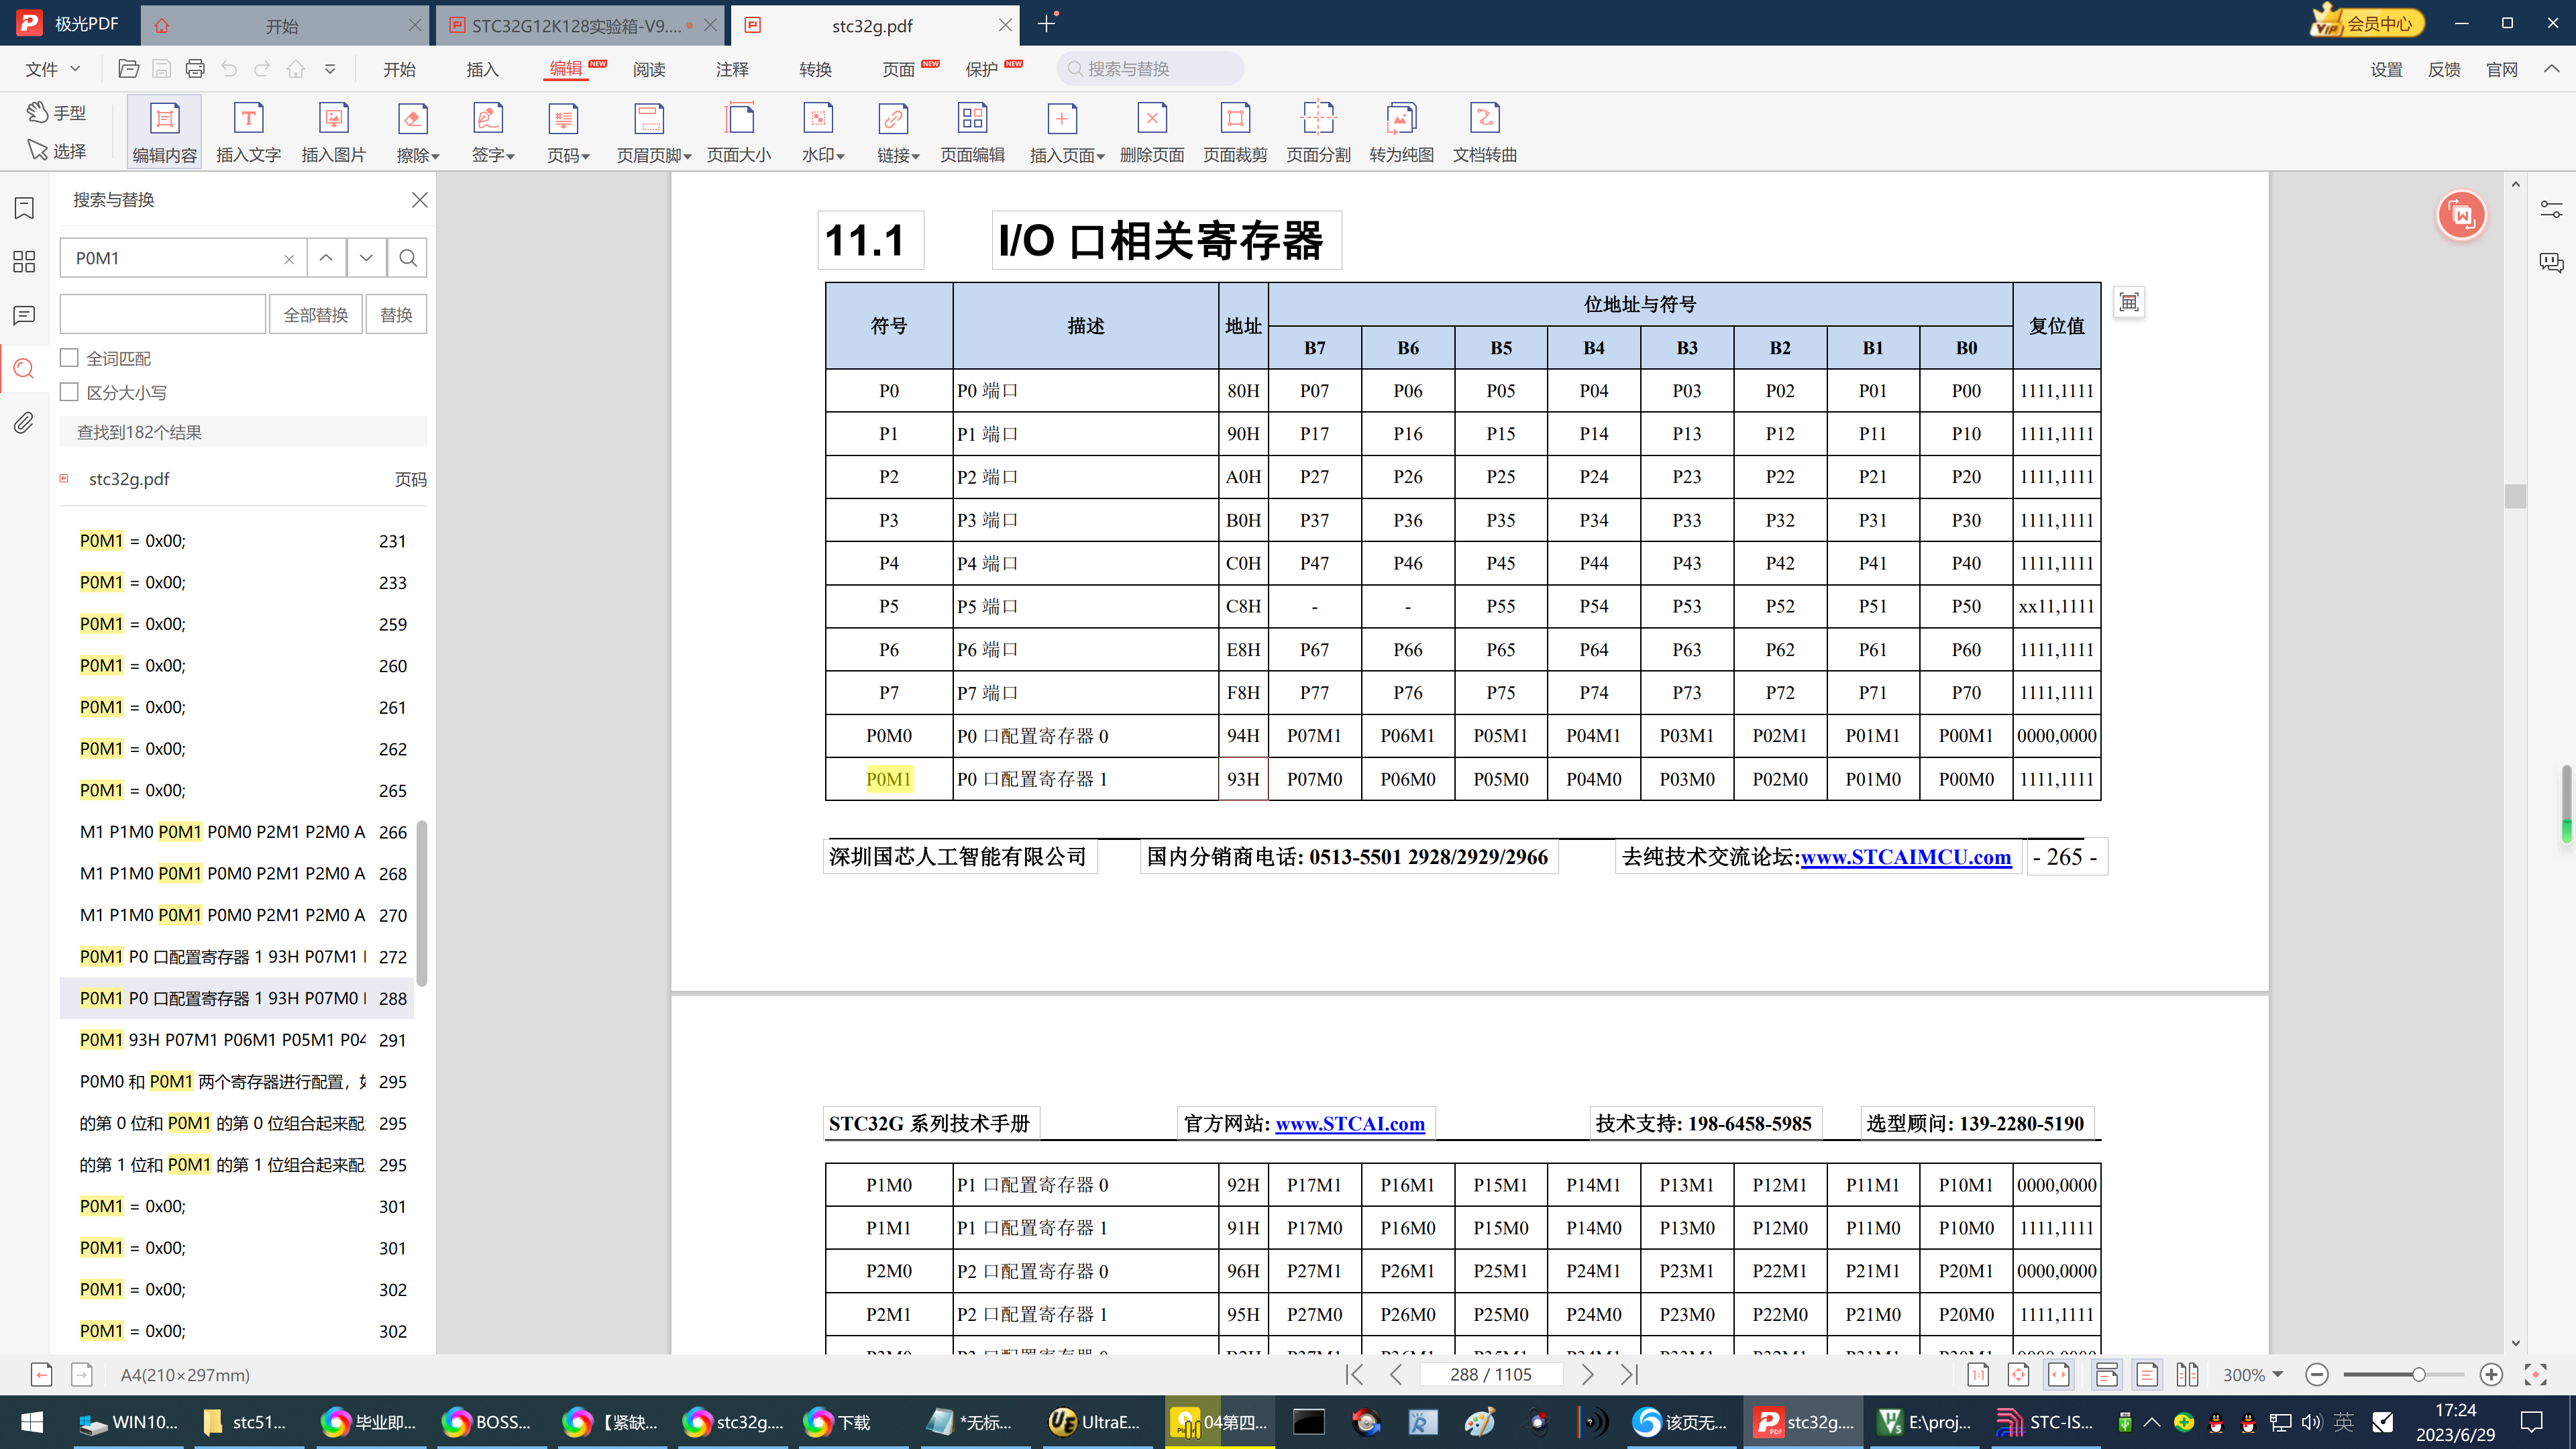Open the page thumbnails panel icon

[24, 262]
